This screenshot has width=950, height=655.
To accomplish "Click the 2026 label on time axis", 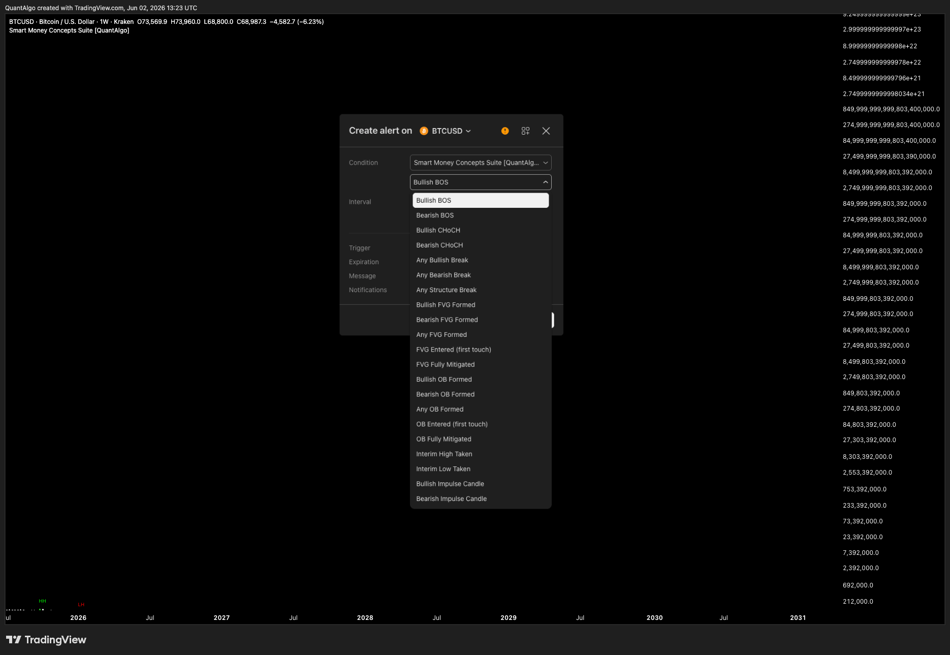I will (x=78, y=618).
